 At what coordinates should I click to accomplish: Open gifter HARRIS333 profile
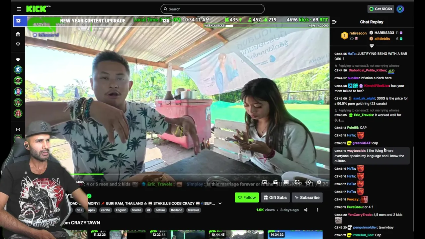point(384,33)
